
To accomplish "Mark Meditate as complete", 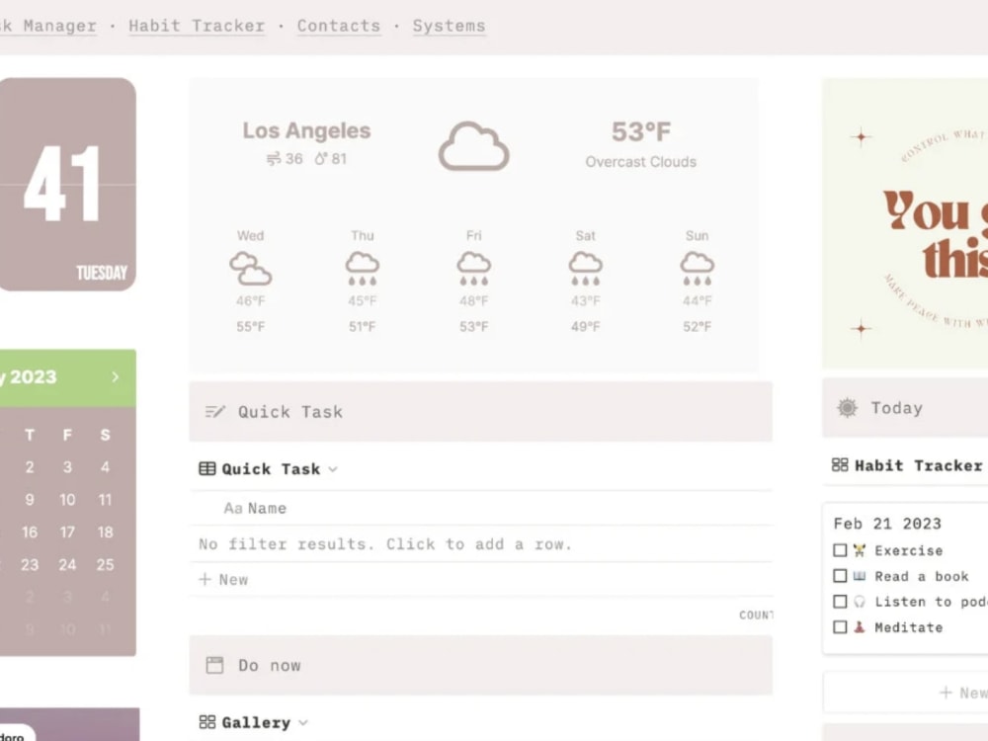I will pyautogui.click(x=840, y=626).
